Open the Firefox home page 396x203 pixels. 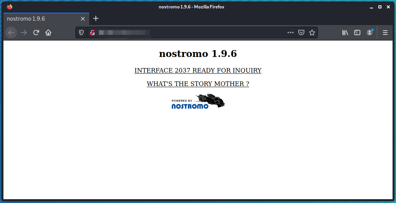(48, 32)
